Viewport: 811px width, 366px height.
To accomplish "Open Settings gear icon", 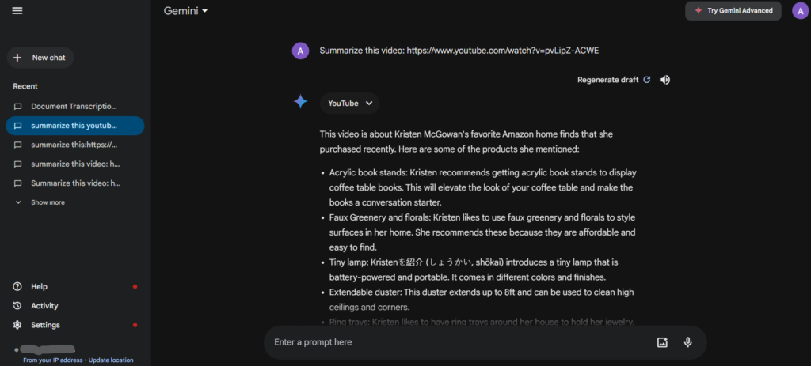I will click(17, 325).
